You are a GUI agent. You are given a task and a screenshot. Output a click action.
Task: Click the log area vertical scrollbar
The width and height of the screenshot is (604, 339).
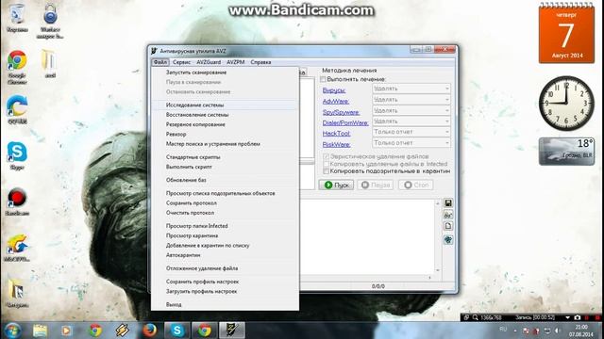(438, 236)
